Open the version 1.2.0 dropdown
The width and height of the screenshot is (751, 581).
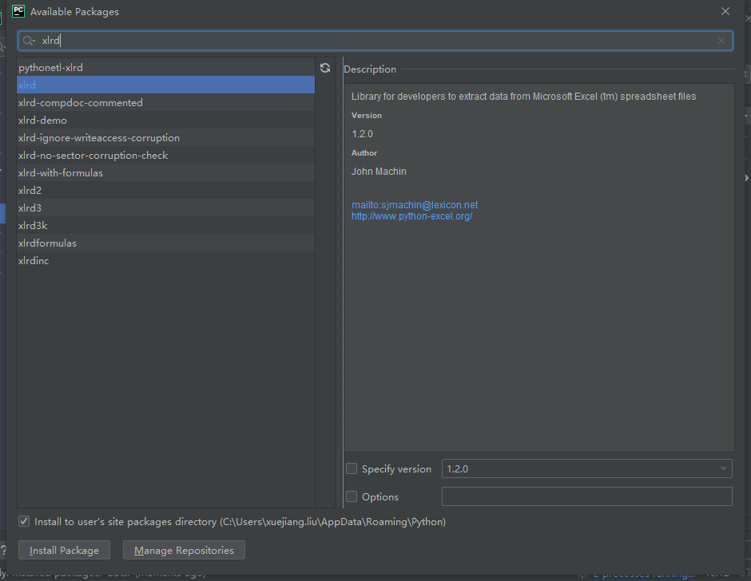pyautogui.click(x=586, y=468)
